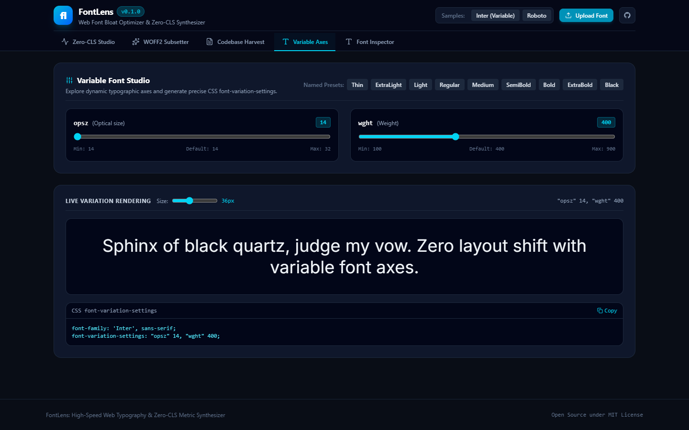Click the "Default: 14" optical size label
689x430 pixels.
(x=202, y=149)
